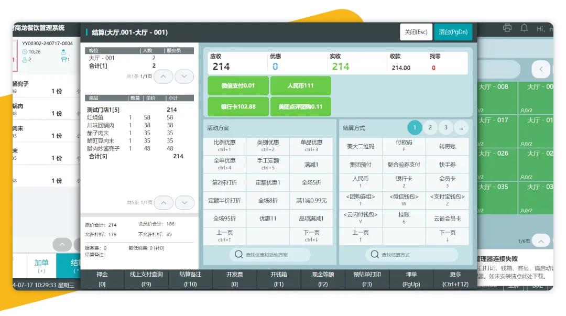Screen dimensions: 566x316
Task: Choose 付款码 as payment method
Action: coord(404,146)
